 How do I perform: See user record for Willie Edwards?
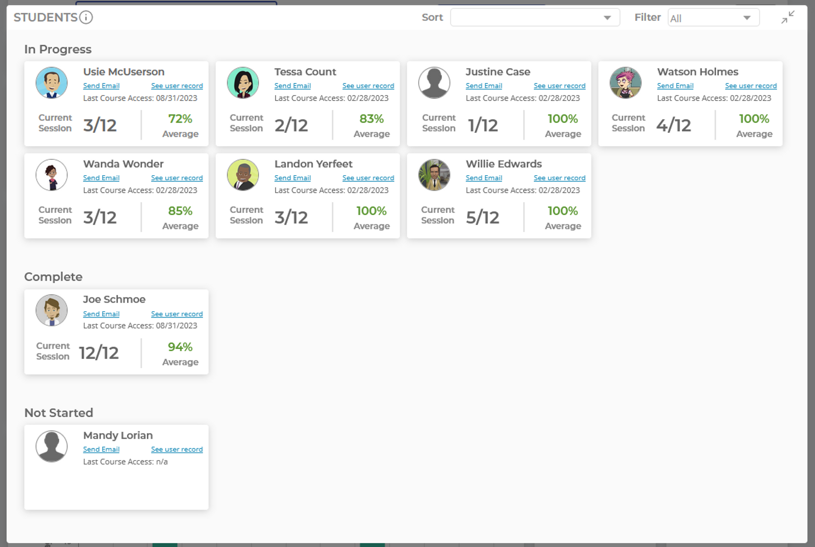560,178
